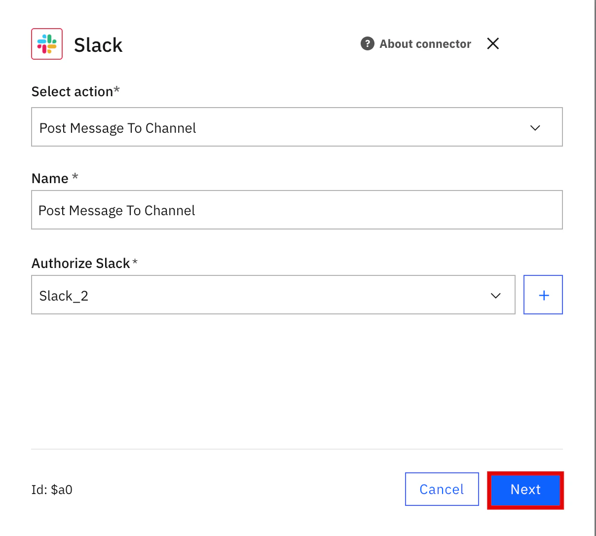The height and width of the screenshot is (536, 596).
Task: Cancel the Slack action setup
Action: [442, 489]
